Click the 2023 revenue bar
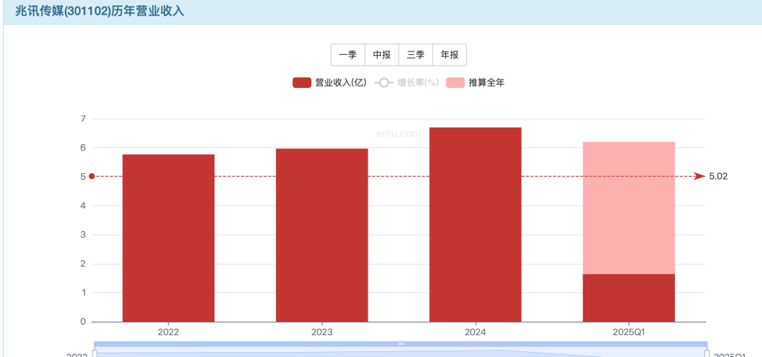Screen dimensions: 762x357 322,234
